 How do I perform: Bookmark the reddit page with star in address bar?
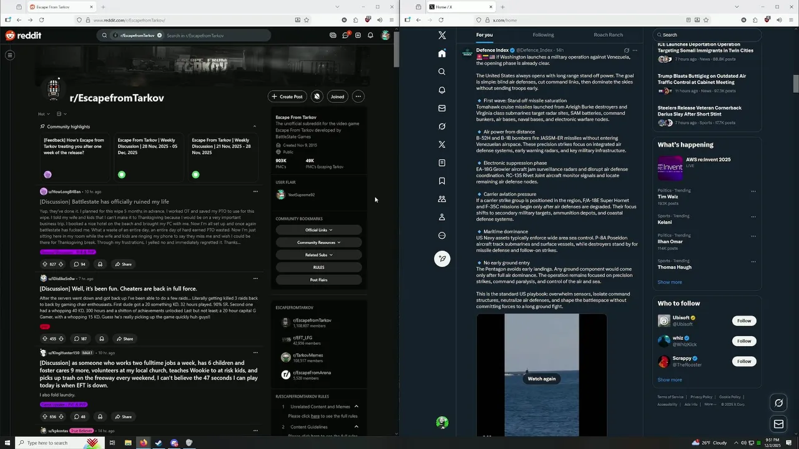[306, 20]
